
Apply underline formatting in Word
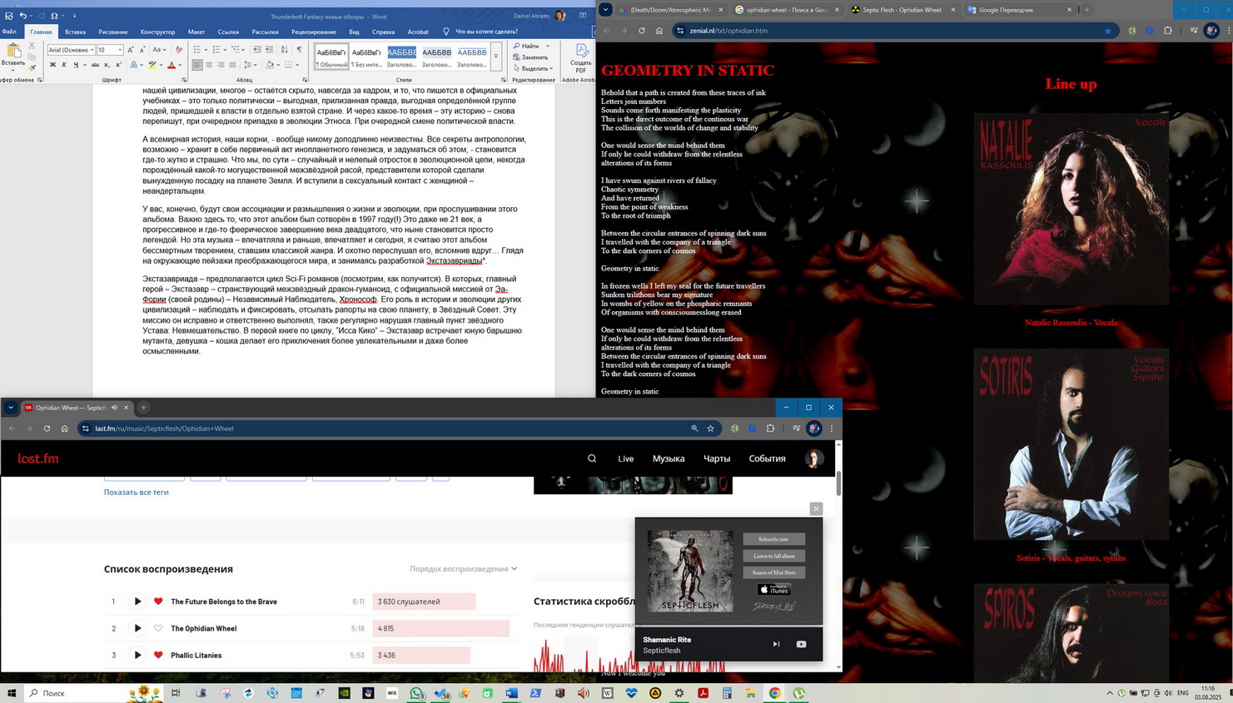[x=76, y=65]
